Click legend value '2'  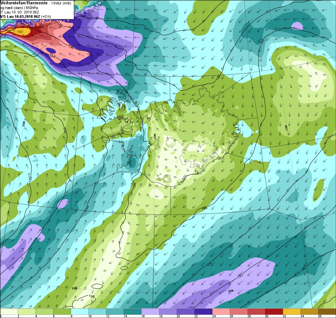coord(18,316)
